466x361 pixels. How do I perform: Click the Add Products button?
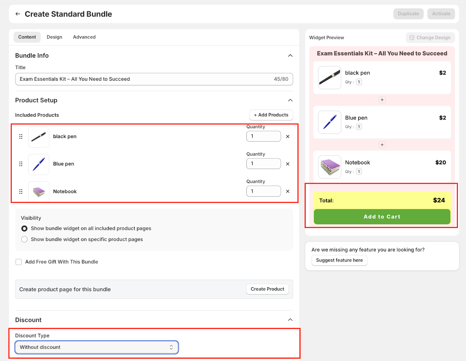271,115
